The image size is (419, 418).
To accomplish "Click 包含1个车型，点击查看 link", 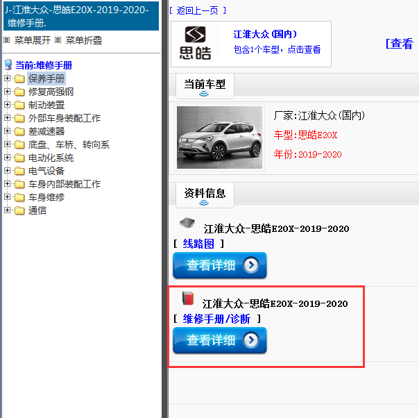I will tap(277, 49).
